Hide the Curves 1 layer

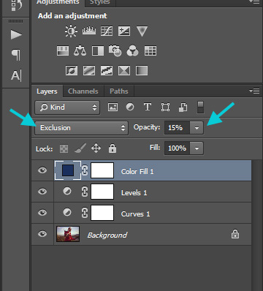click(x=42, y=213)
